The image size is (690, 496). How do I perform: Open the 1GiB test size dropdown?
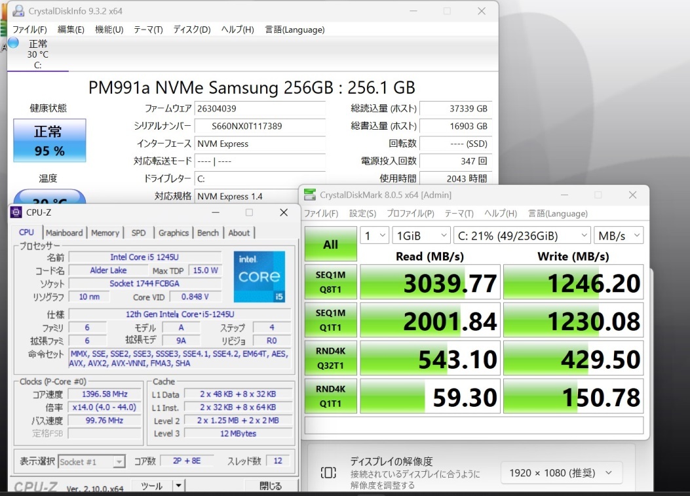(x=421, y=235)
